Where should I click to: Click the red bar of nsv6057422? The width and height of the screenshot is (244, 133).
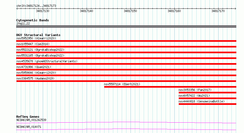click(208, 98)
